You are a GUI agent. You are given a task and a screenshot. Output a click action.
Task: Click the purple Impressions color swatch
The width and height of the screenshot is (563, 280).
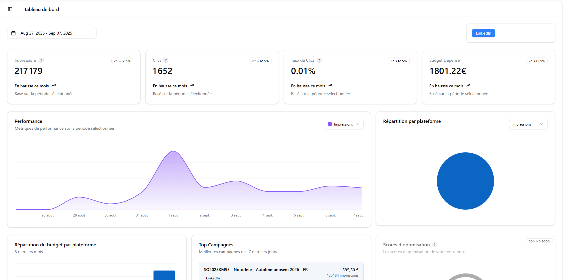(x=330, y=124)
